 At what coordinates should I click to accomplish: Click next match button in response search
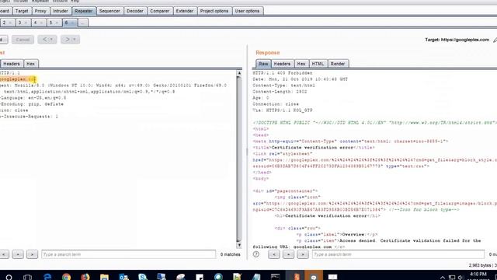[x=303, y=254]
